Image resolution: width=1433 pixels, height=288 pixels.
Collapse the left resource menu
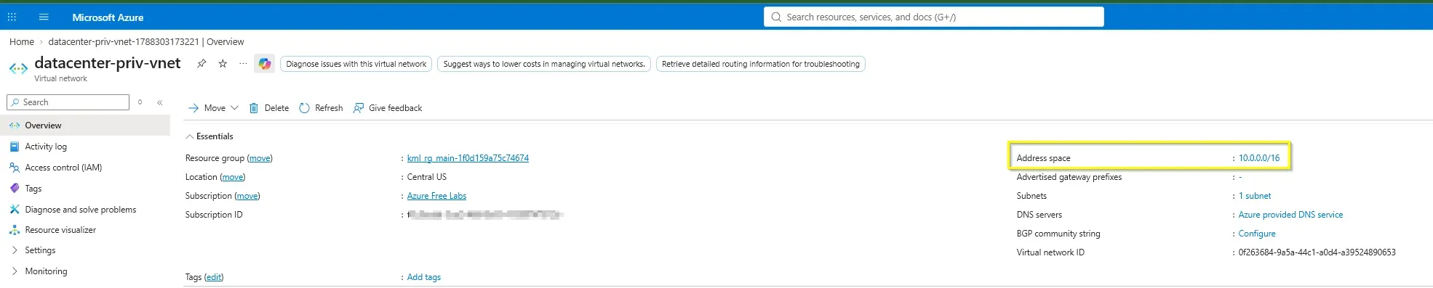[x=160, y=102]
